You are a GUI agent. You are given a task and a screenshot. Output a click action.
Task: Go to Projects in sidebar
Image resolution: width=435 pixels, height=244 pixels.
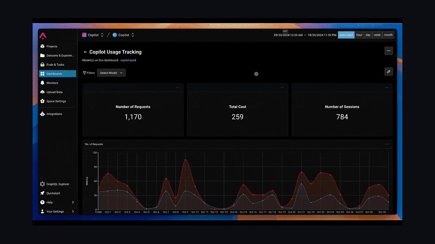[x=58, y=46]
